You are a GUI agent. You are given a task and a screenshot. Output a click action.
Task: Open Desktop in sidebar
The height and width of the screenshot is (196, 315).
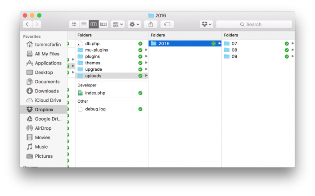[x=44, y=72]
